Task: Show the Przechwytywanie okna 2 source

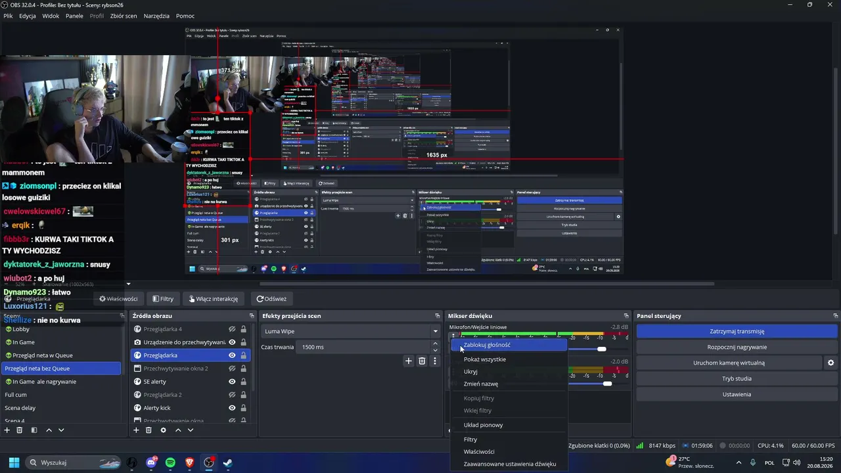Action: pos(232,369)
